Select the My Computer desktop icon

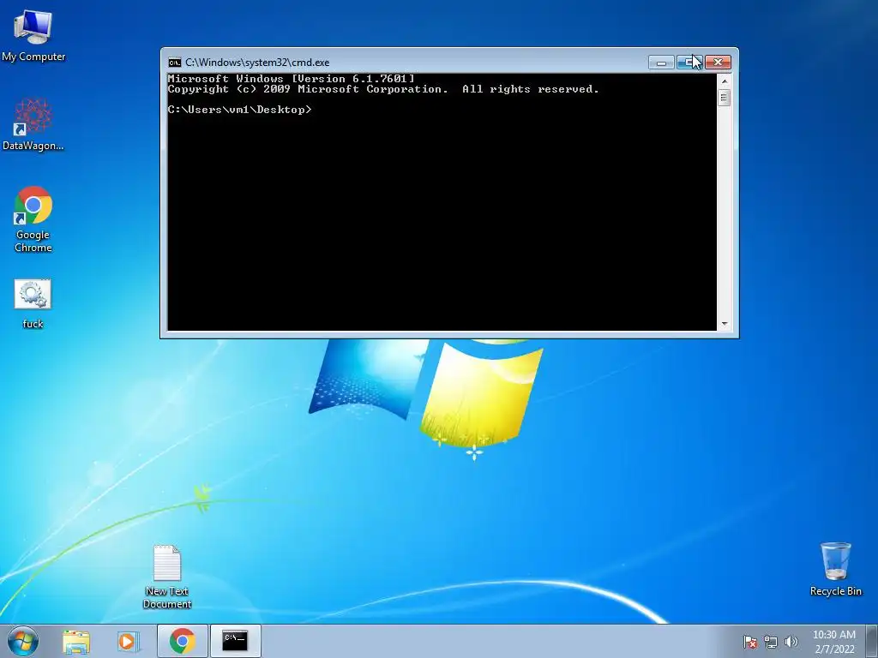(x=33, y=36)
